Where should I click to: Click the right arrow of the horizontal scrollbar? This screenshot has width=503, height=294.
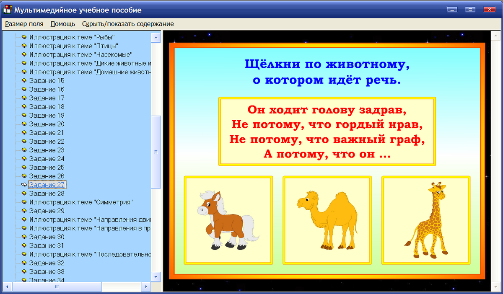pyautogui.click(x=146, y=287)
